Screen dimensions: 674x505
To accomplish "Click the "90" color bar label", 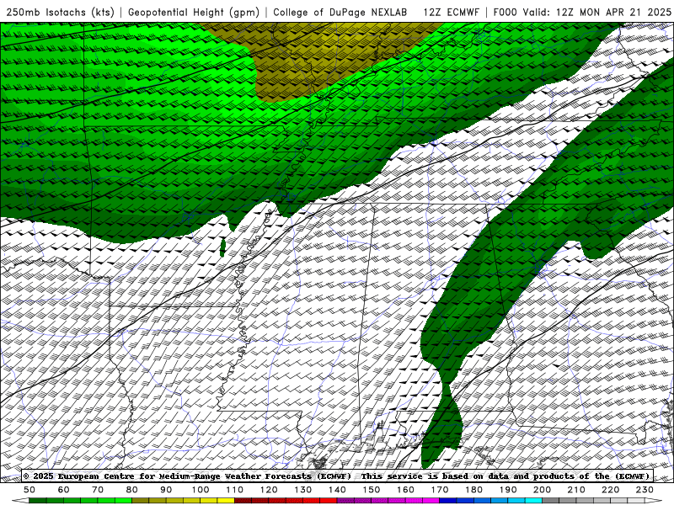I will coord(166,490).
